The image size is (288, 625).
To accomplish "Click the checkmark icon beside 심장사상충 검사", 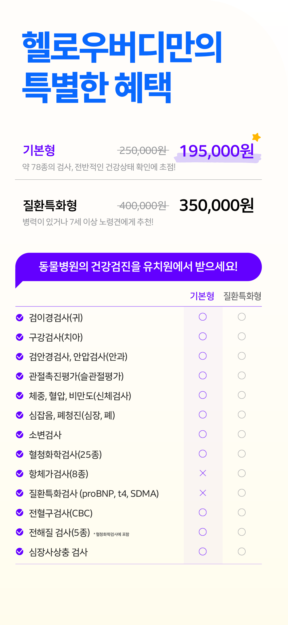I will 20,552.
